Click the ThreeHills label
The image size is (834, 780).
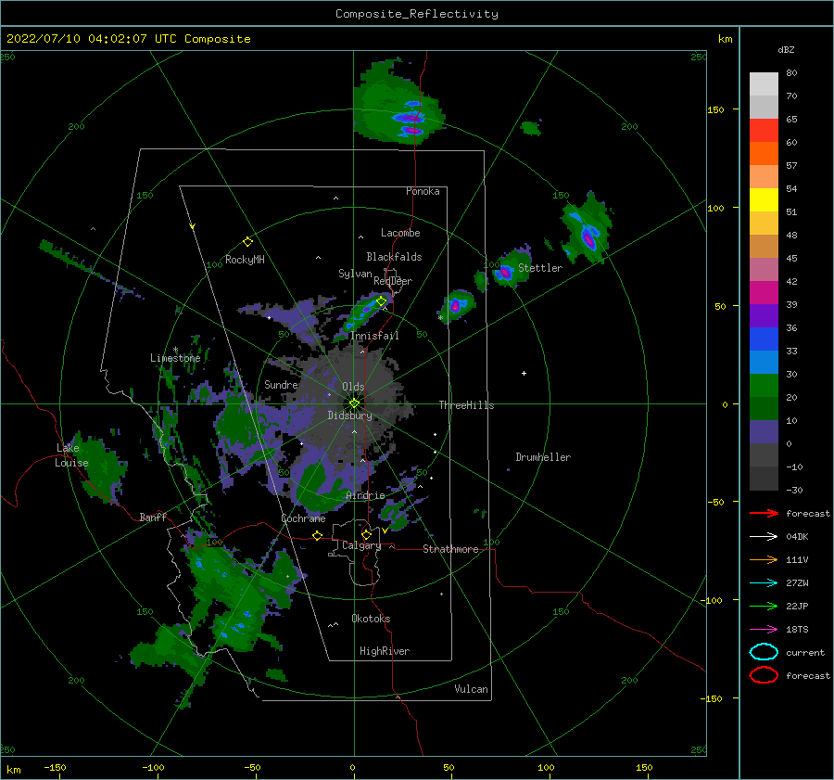466,405
